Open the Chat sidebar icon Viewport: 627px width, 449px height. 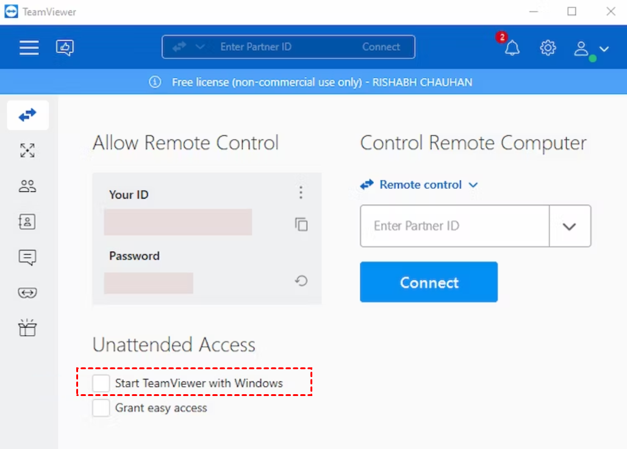click(x=27, y=257)
